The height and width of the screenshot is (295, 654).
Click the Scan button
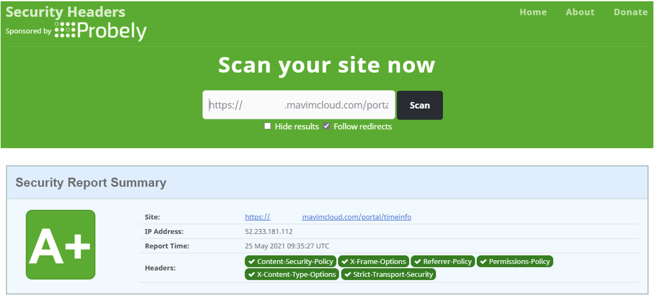click(x=420, y=105)
